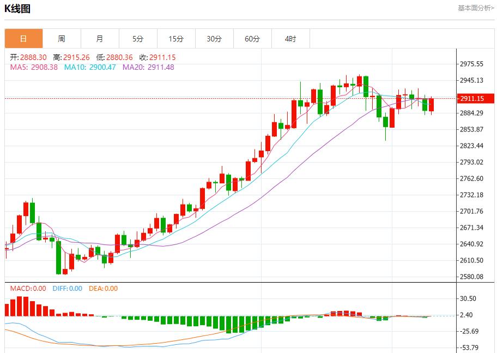Click the K线图 title heading
This screenshot has width=497, height=353.
tap(17, 9)
